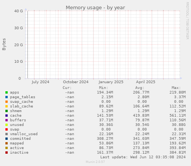Select the 'apps' legend label
Viewport: 191px width, 166px height.
coord(15,92)
